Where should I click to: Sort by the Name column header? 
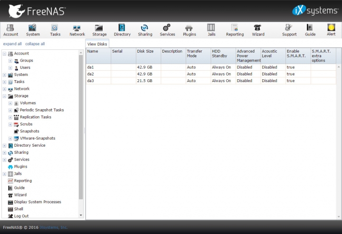[x=98, y=56]
